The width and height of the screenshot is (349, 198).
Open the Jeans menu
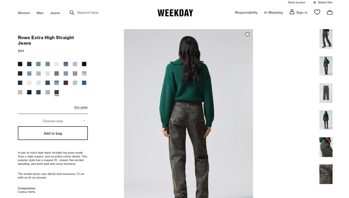point(55,13)
